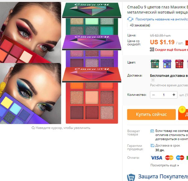Viewport: 188px width, 181px height.
Task: Click the QR code icon beside discounts text
Action: click(x=152, y=49)
